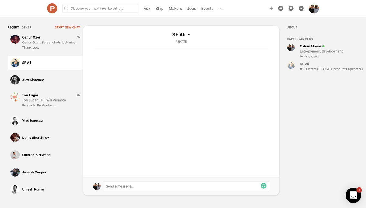
Task: Click Vlad Ionescu's avatar
Action: pos(15,120)
